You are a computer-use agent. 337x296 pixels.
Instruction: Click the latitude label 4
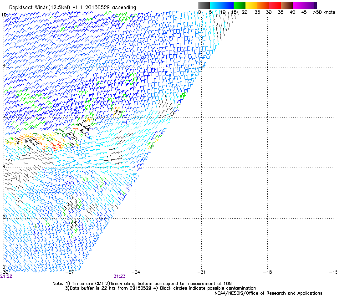click(4, 166)
